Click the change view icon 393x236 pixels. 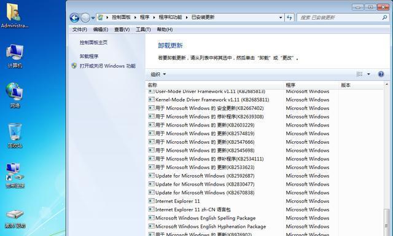(x=359, y=74)
